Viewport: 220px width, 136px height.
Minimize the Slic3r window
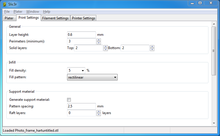192,3
